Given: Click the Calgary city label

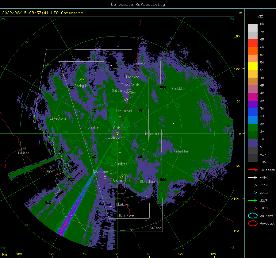Looking at the screenshot, I should (120, 180).
